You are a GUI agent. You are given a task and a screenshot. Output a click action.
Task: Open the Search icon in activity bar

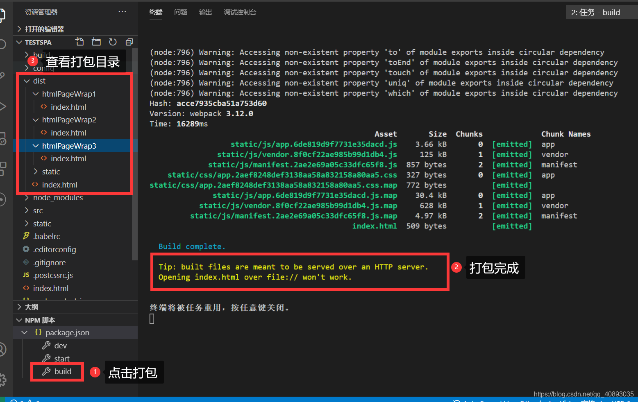(x=2, y=44)
